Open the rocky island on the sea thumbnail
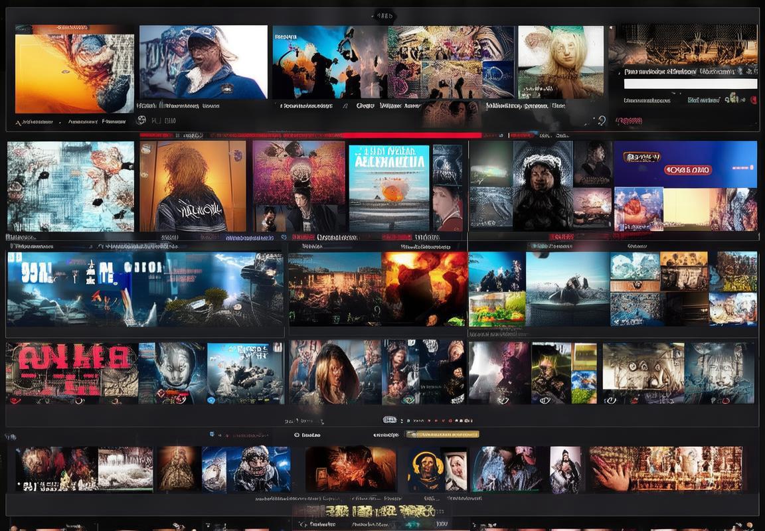765x531 pixels. pos(567,289)
